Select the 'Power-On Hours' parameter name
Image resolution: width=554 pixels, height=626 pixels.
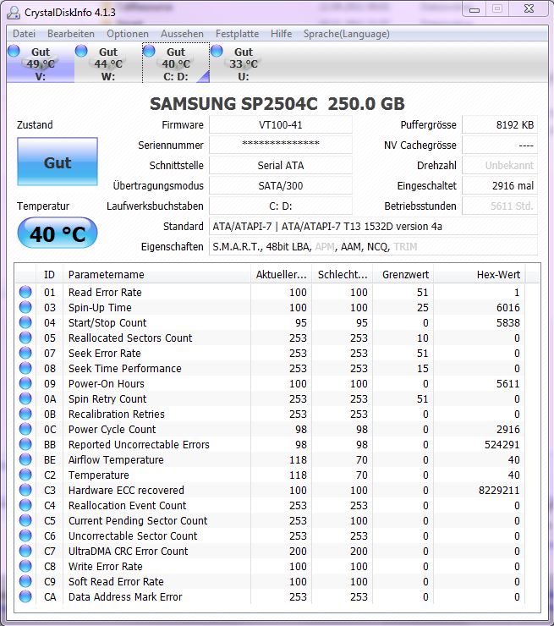[x=107, y=384]
